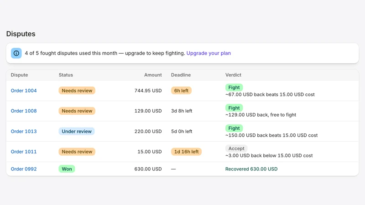Click the 5d 0h left deadline
The width and height of the screenshot is (365, 205).
point(182,131)
